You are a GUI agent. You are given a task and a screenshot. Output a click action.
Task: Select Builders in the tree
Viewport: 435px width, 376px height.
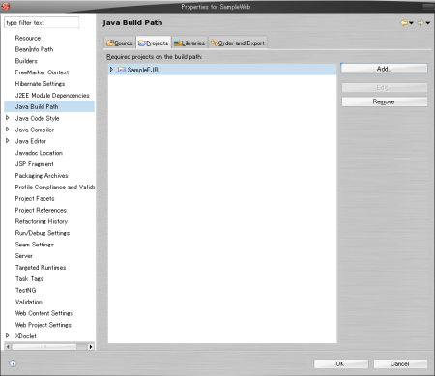pos(26,61)
